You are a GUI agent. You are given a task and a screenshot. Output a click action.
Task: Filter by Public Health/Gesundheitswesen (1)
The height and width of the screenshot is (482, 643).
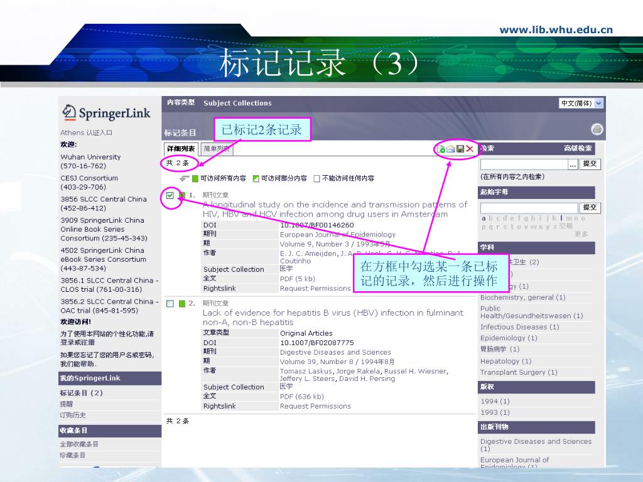pos(531,312)
